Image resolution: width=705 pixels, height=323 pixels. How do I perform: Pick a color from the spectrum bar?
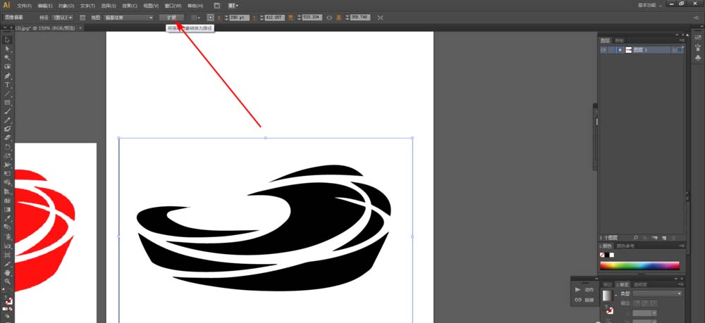coord(639,265)
